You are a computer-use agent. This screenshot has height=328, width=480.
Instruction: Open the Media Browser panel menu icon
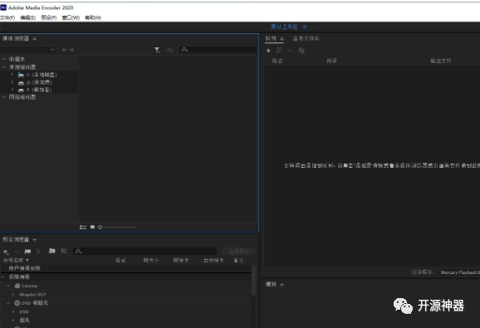(x=34, y=38)
